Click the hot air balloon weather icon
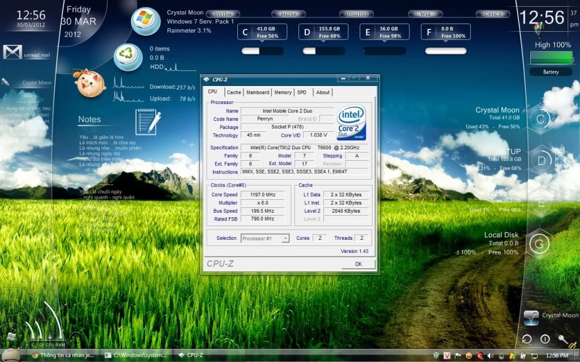This screenshot has height=362, width=580. (x=539, y=29)
